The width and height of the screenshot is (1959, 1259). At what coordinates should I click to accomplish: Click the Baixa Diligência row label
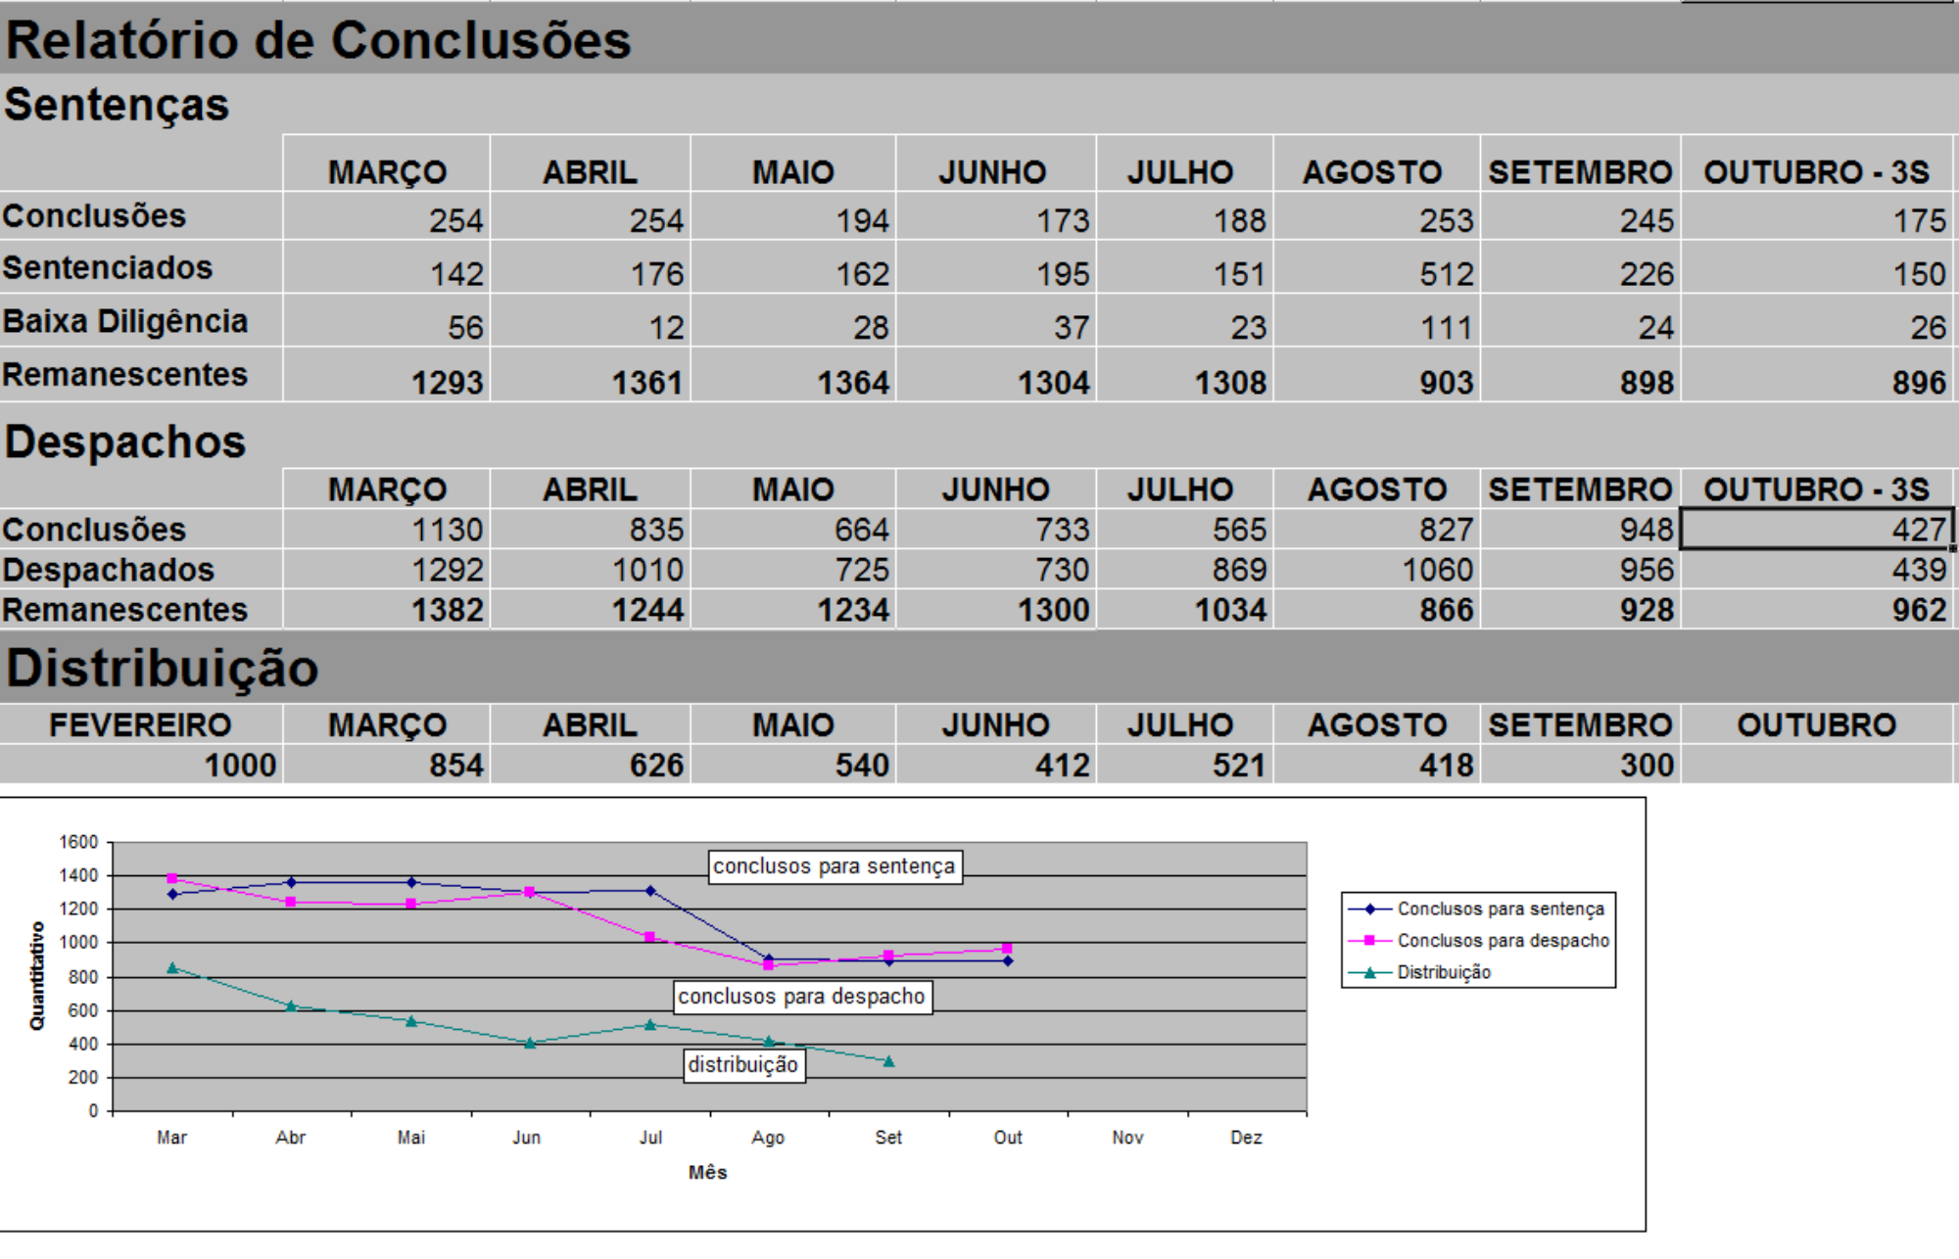click(x=125, y=322)
